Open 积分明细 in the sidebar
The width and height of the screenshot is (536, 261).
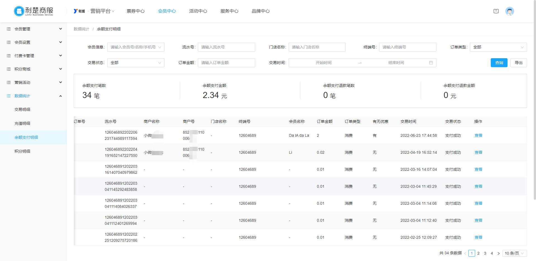click(x=33, y=151)
